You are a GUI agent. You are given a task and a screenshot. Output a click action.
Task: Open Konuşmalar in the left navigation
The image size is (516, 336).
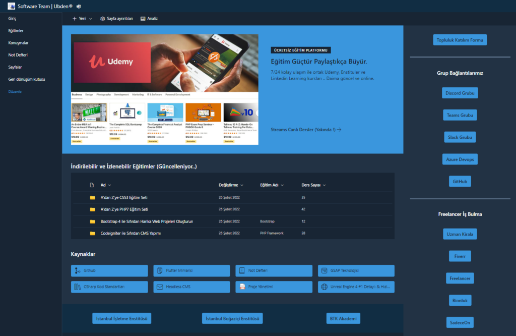18,43
